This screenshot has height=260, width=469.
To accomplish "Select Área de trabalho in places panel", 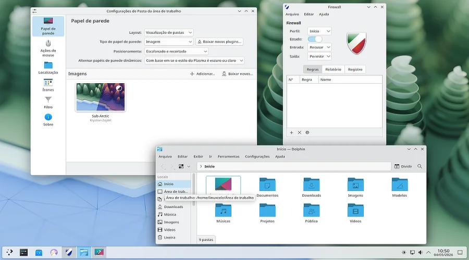I will point(174,191).
